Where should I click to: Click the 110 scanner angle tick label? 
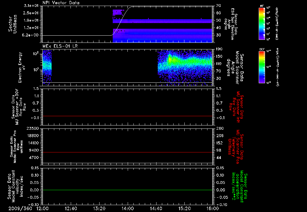(219, 64)
